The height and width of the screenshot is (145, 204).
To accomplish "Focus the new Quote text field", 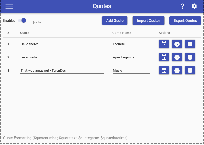I will click(x=64, y=22).
